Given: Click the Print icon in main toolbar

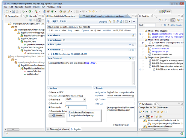Looking at the screenshot, I should (17, 11).
